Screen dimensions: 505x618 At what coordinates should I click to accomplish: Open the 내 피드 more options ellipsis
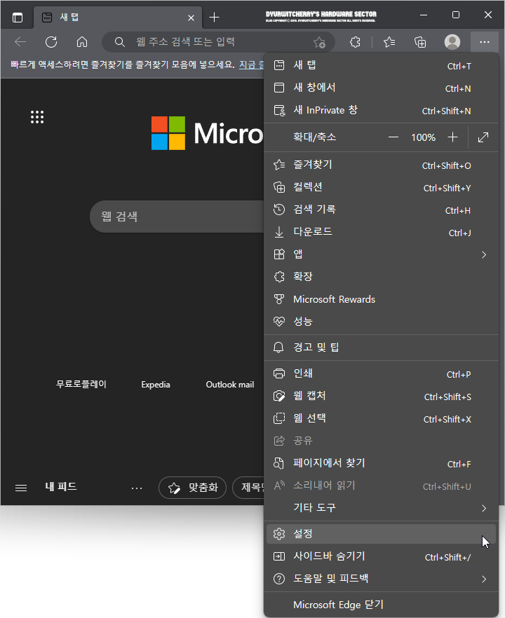coord(137,488)
